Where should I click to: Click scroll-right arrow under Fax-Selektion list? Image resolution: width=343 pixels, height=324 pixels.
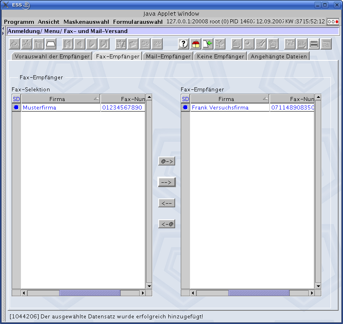[x=143, y=293]
